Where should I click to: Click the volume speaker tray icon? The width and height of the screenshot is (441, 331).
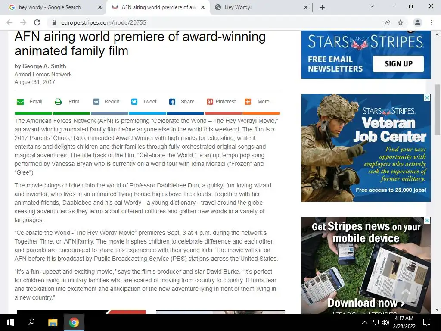coord(385,322)
